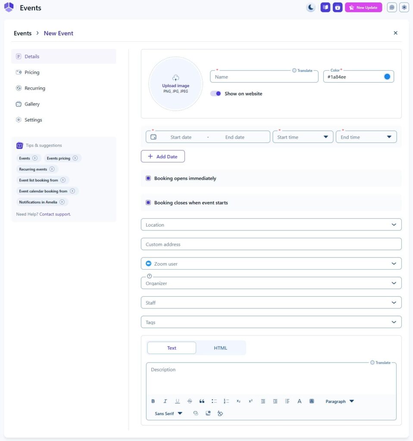Image resolution: width=413 pixels, height=441 pixels.
Task: Switch to dark mode with moon icon
Action: tap(310, 7)
